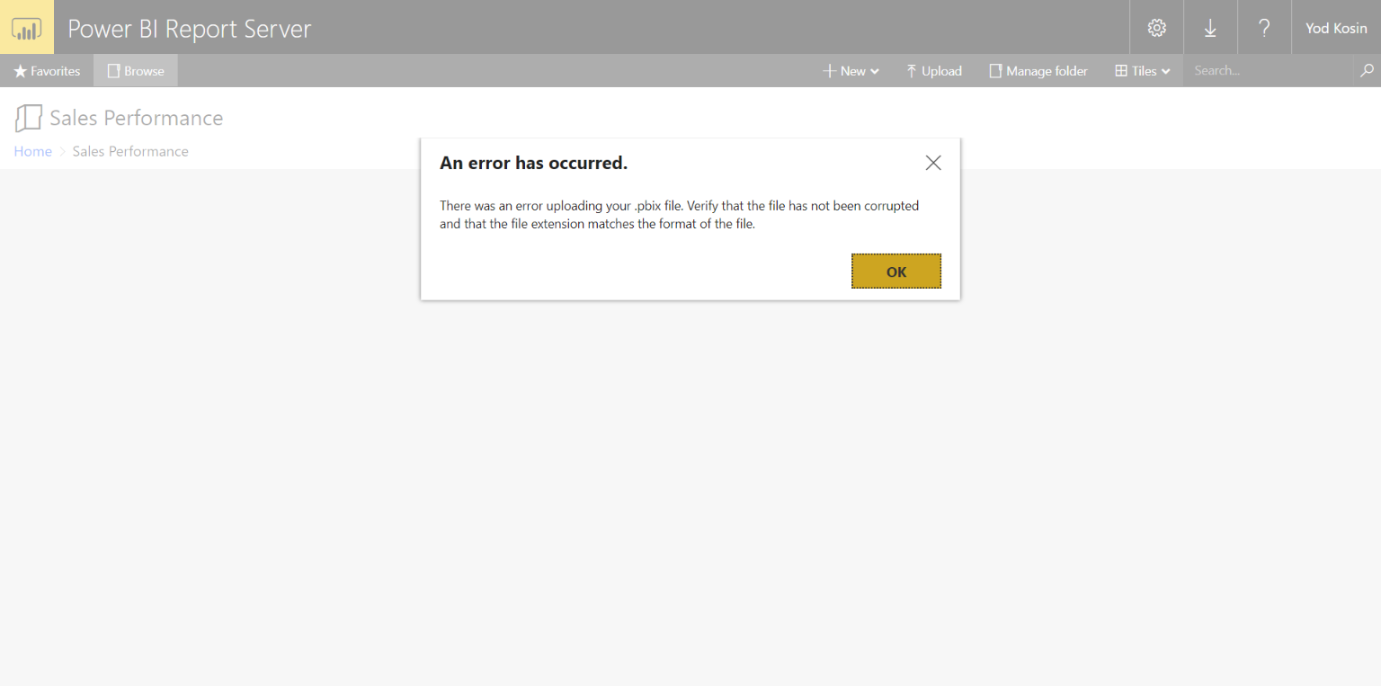Screen dimensions: 1381x686
Task: Click the Power BI Report Server title
Action: click(x=190, y=28)
